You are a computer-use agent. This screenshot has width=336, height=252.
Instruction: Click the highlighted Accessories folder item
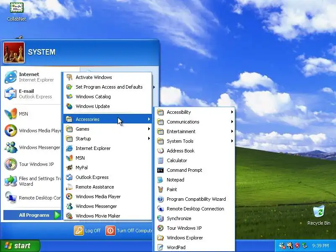pos(108,119)
